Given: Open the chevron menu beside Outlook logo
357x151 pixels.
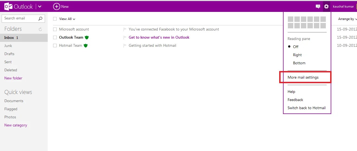Looking at the screenshot, I should (x=40, y=6).
